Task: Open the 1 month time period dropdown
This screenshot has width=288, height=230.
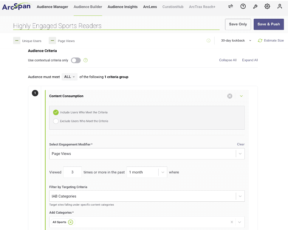Action: point(147,172)
